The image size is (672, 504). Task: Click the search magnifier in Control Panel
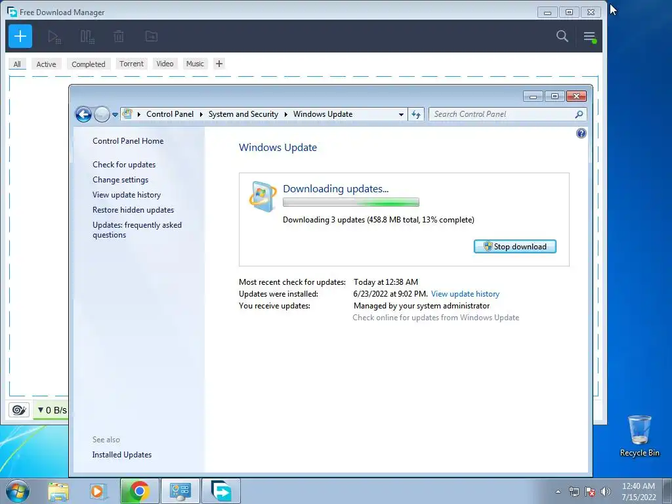point(579,114)
